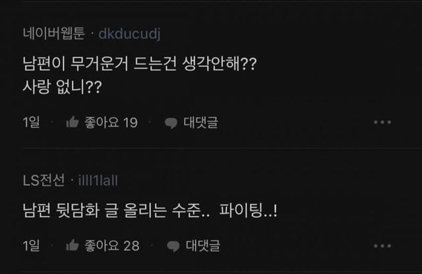The width and height of the screenshot is (422, 274).
Task: Select the 네이버웹툰 company label
Action: (x=52, y=34)
